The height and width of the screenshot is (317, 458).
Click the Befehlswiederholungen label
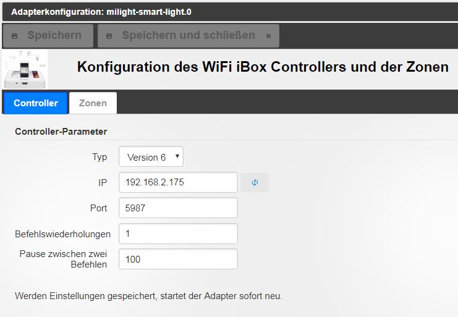coord(62,234)
